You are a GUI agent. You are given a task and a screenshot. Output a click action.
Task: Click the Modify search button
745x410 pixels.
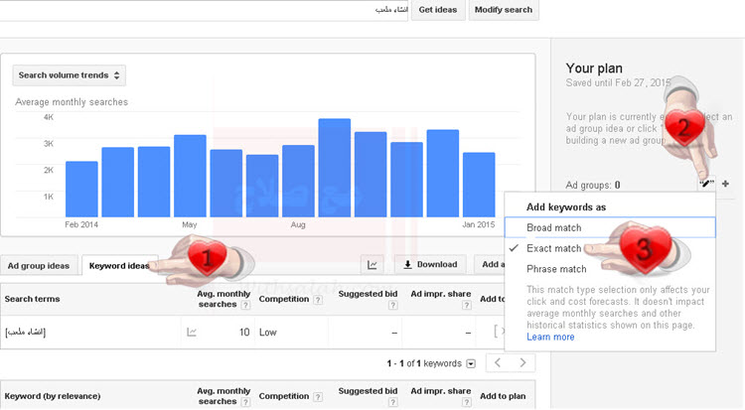pos(503,10)
